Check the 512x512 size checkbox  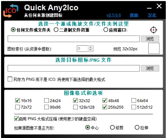[x=134, y=107]
